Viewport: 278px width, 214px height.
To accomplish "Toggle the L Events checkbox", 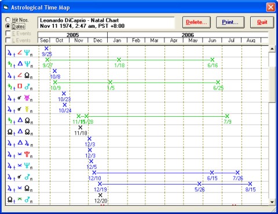I will coord(8,40).
